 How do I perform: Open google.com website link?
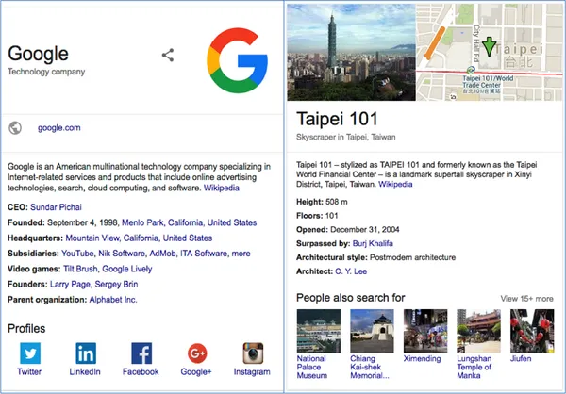[x=58, y=128]
